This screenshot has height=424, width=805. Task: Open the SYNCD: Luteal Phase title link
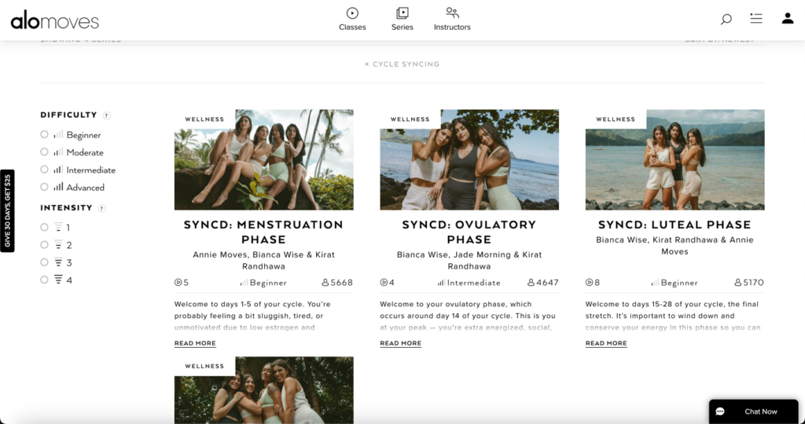click(x=675, y=225)
